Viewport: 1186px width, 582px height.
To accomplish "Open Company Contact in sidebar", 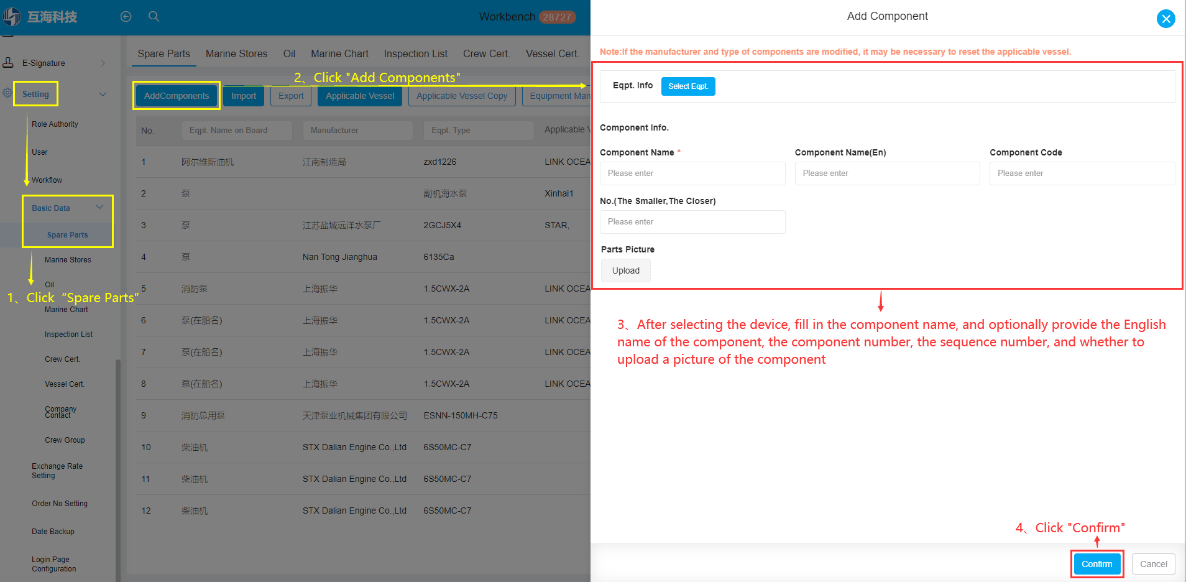I will click(x=61, y=412).
